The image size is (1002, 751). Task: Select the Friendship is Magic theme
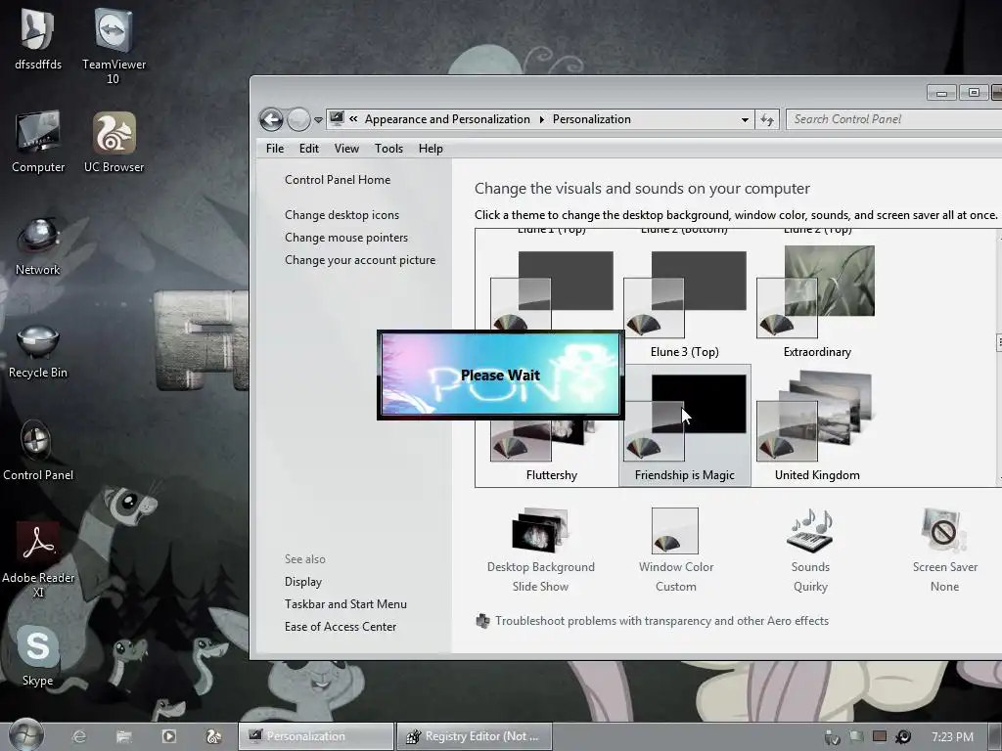tap(684, 426)
